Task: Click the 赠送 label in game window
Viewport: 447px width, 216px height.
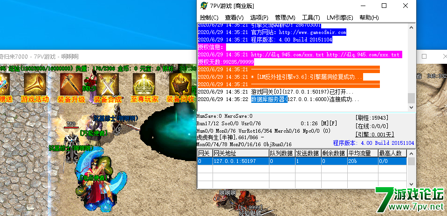Action: [6, 99]
